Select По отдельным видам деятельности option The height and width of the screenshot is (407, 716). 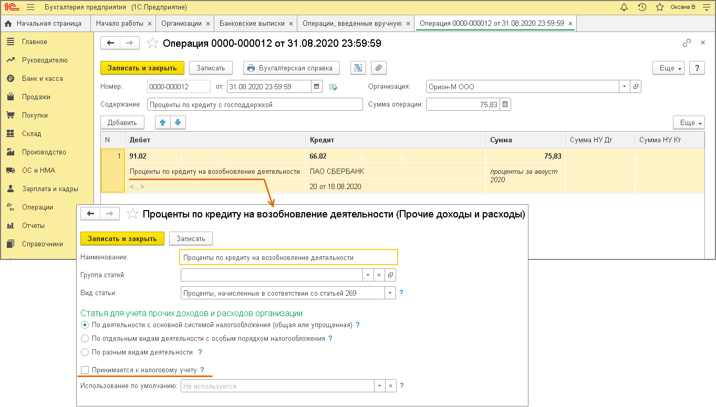point(85,339)
